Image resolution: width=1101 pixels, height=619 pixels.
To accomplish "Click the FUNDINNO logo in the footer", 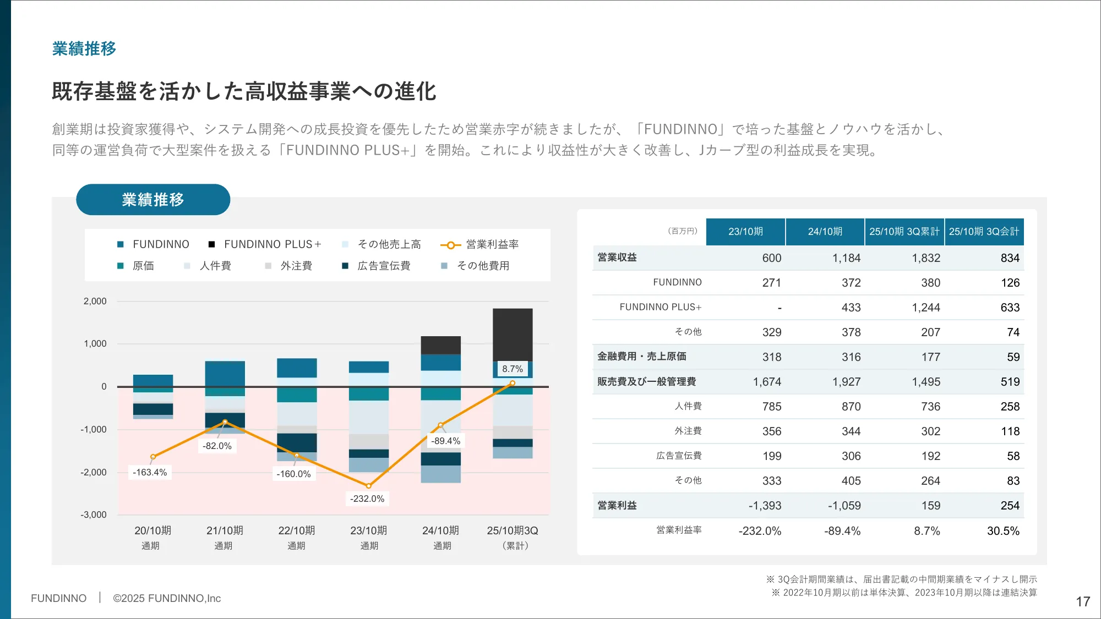I will [59, 598].
